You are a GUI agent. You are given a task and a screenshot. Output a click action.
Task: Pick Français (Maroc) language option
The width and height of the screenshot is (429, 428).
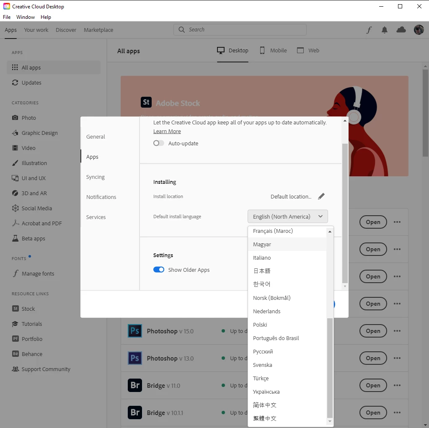[287, 231]
